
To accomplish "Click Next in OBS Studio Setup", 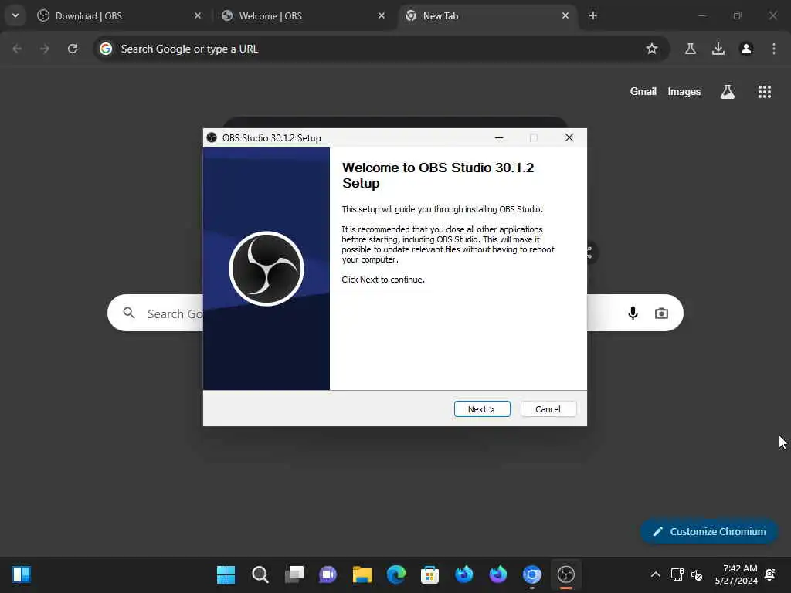I will (482, 409).
